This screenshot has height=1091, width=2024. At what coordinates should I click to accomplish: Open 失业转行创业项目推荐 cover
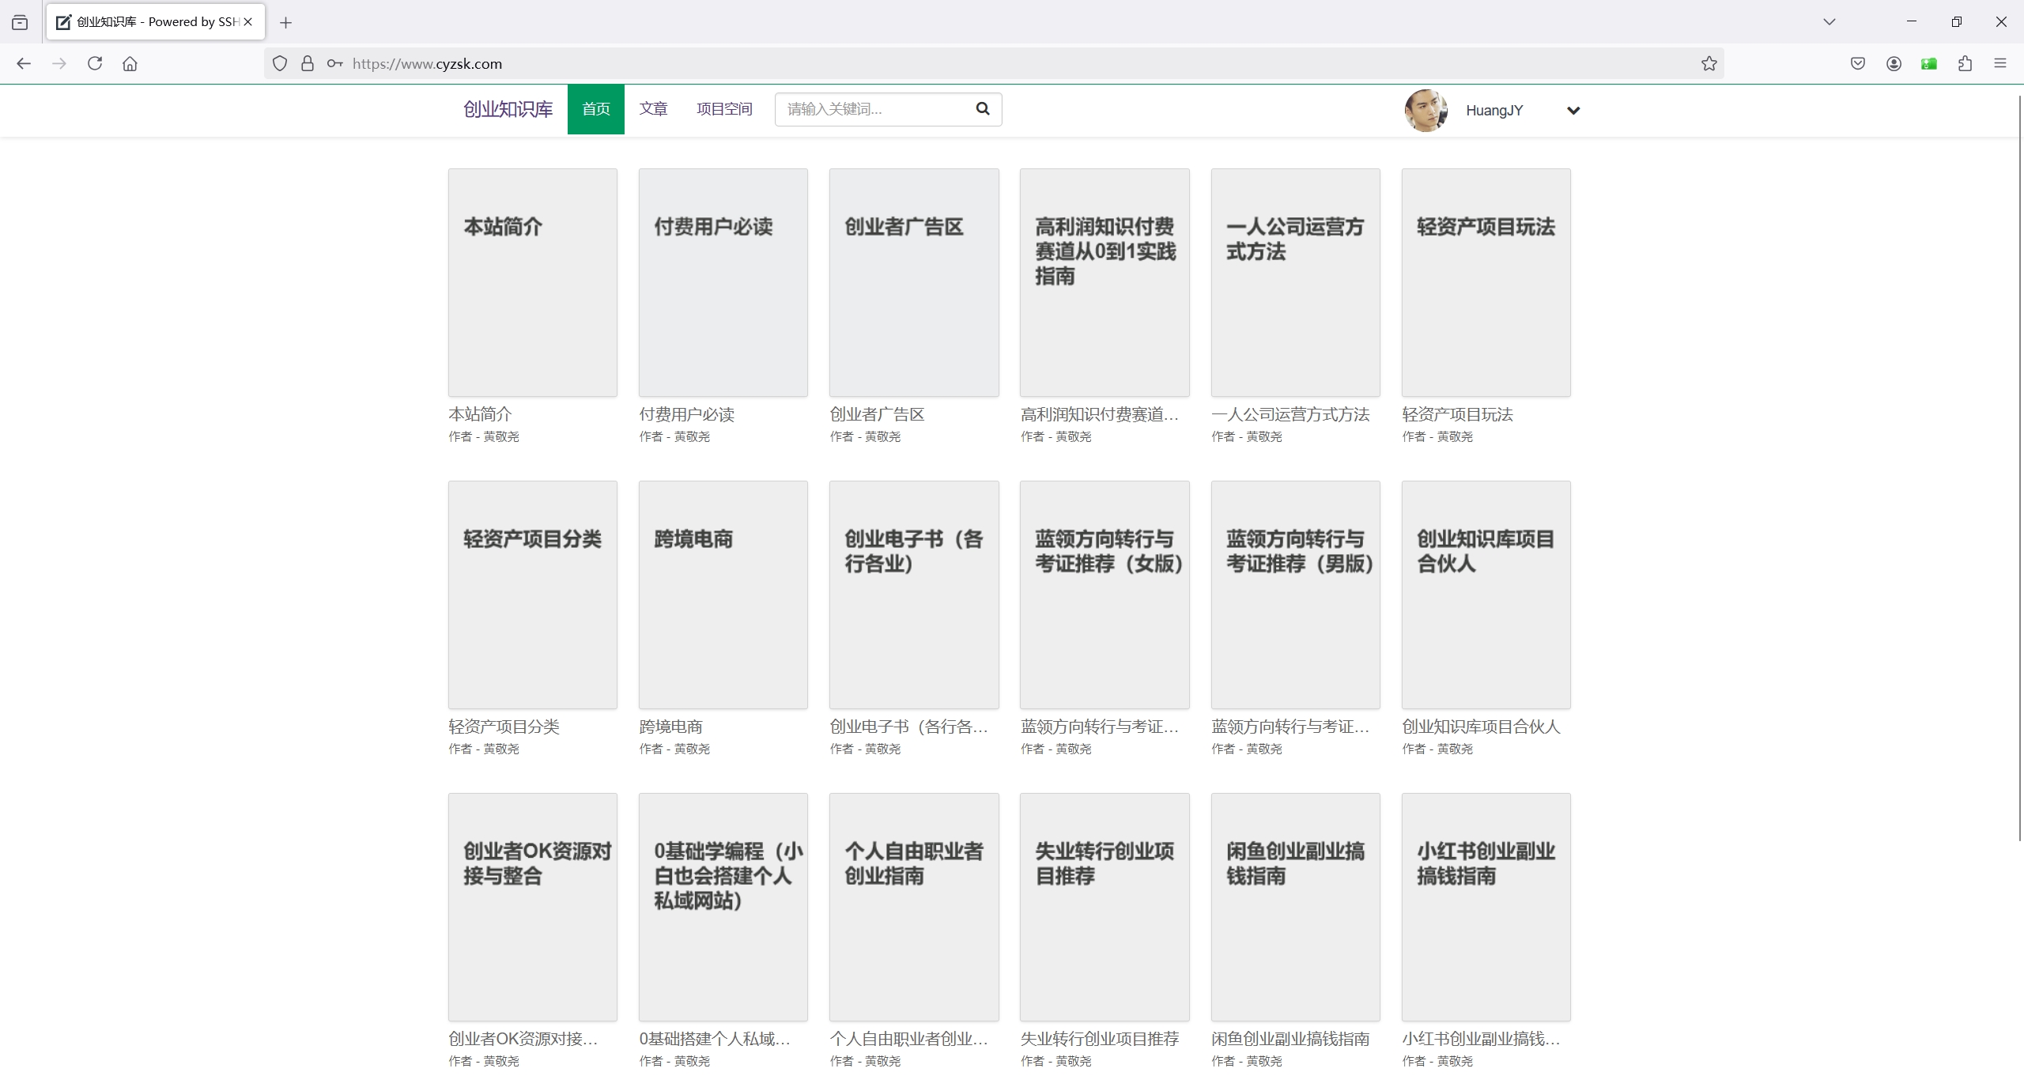(x=1105, y=907)
